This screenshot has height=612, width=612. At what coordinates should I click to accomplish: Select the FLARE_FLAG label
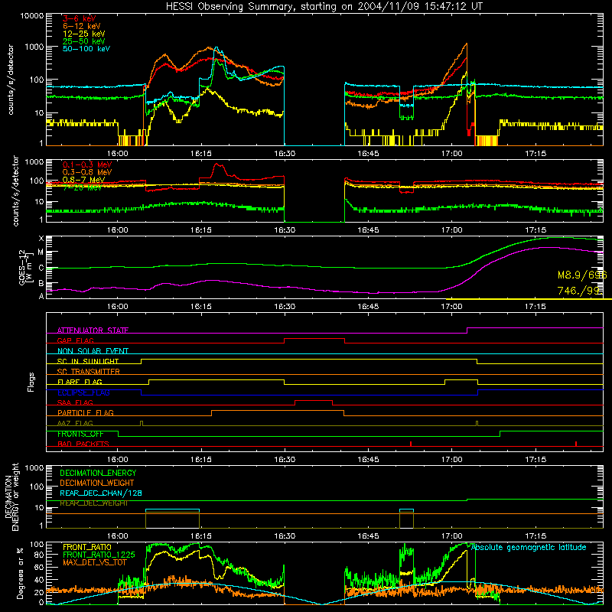80,382
